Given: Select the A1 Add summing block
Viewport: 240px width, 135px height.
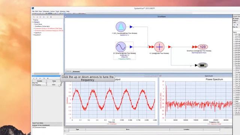Looking at the screenshot, I should pos(159,47).
